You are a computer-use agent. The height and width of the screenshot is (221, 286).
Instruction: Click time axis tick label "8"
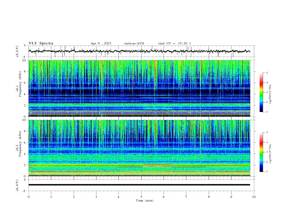[x=209, y=197]
